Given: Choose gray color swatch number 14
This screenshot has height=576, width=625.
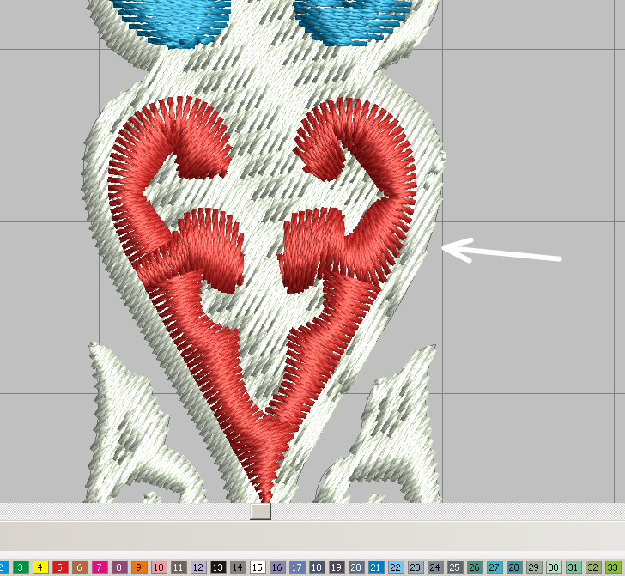Looking at the screenshot, I should 238,567.
